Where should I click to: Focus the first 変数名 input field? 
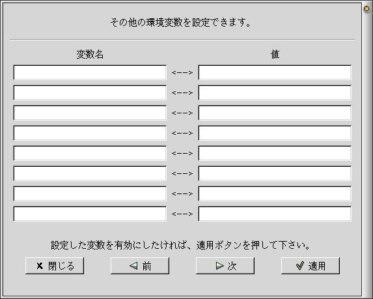[x=90, y=72]
